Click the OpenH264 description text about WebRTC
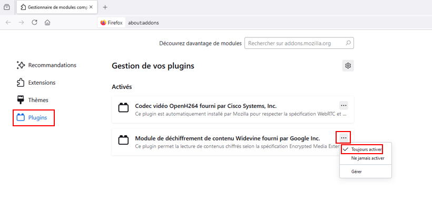Image resolution: width=432 pixels, height=201 pixels. 241,114
